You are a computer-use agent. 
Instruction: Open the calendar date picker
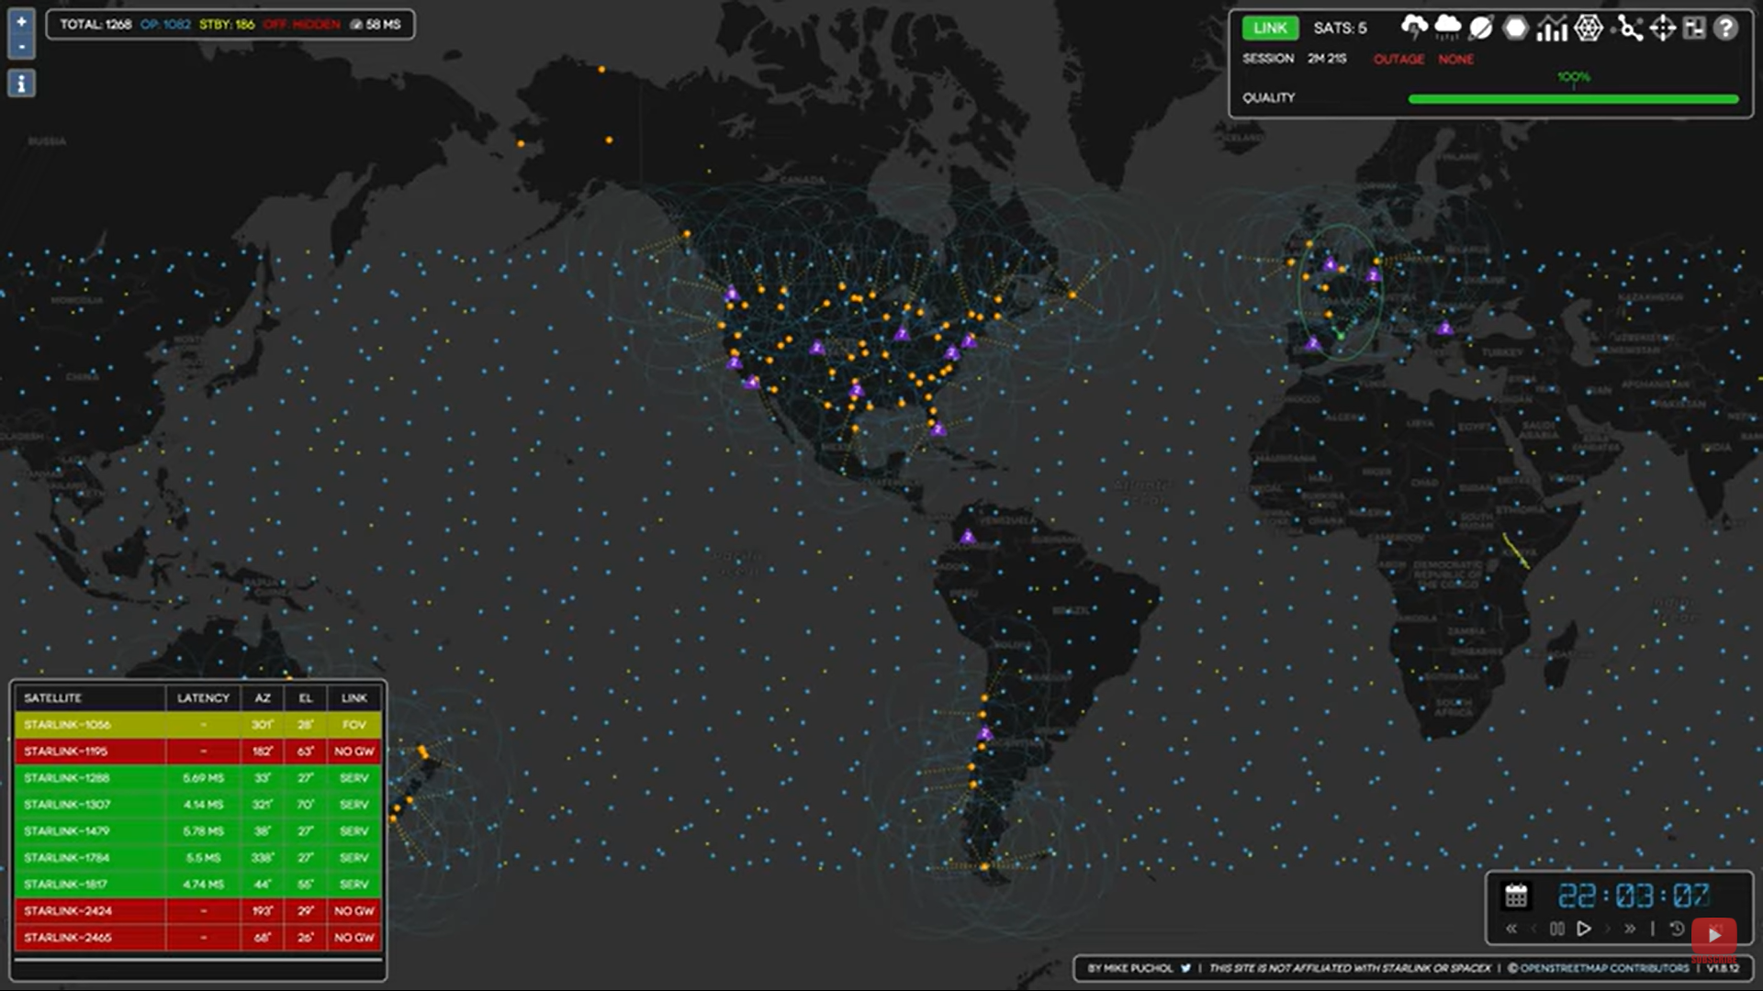[x=1516, y=895]
